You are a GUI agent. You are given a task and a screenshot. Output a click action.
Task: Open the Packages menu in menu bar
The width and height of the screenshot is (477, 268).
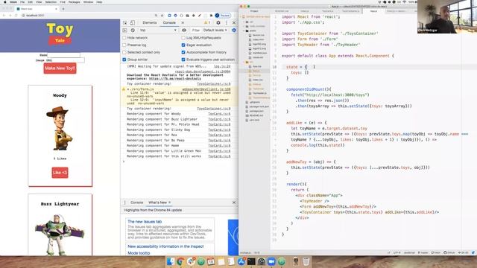74,1
